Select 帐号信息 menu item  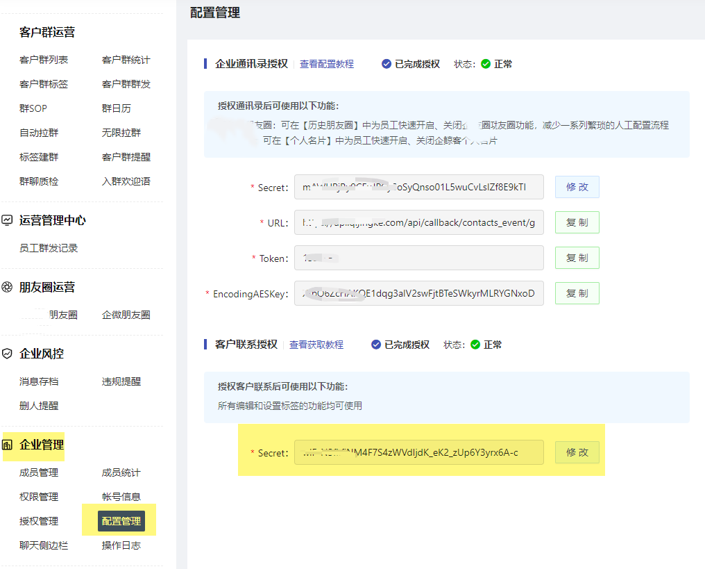tap(121, 497)
